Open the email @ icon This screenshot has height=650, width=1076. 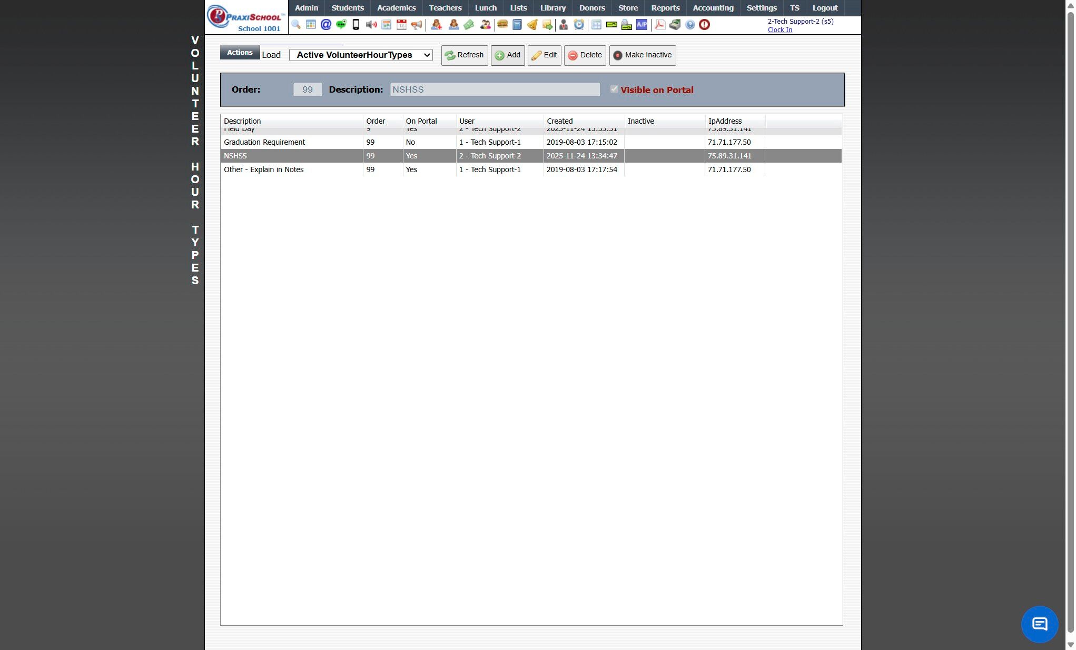point(325,25)
